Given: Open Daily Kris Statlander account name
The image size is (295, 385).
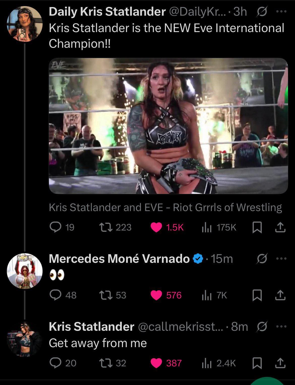Looking at the screenshot, I should click(x=107, y=12).
